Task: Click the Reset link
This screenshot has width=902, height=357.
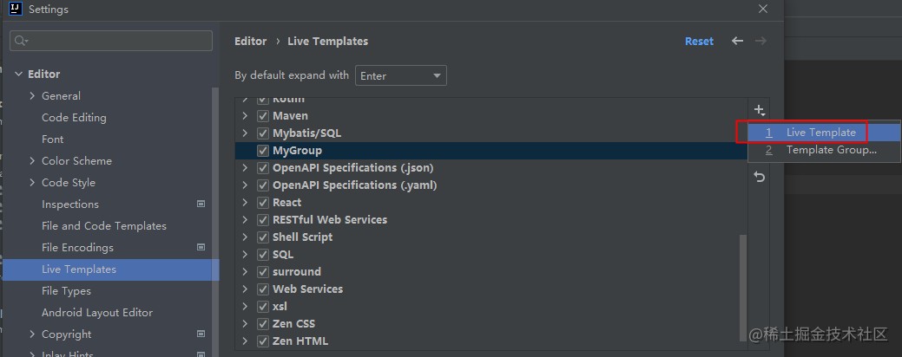Action: 699,41
